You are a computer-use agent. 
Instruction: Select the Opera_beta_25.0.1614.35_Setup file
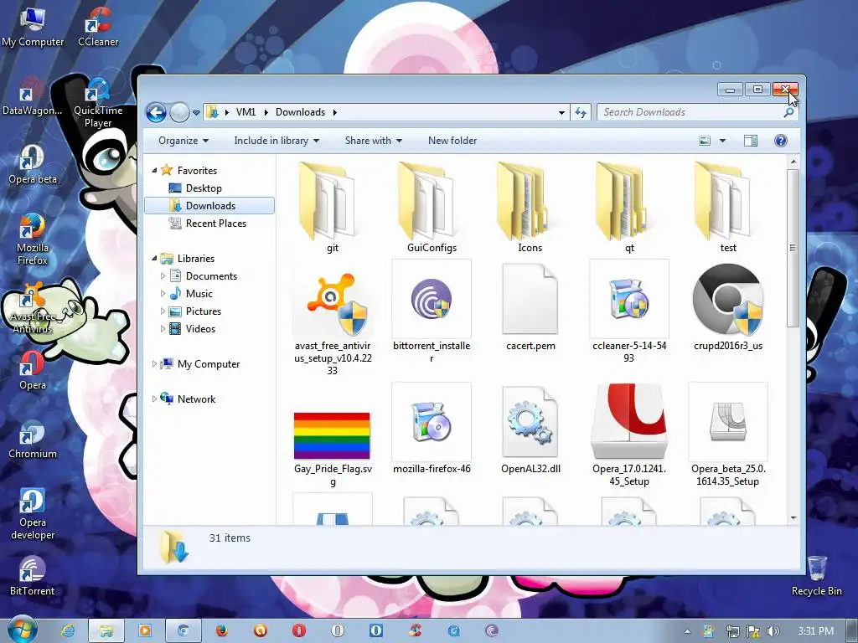728,435
